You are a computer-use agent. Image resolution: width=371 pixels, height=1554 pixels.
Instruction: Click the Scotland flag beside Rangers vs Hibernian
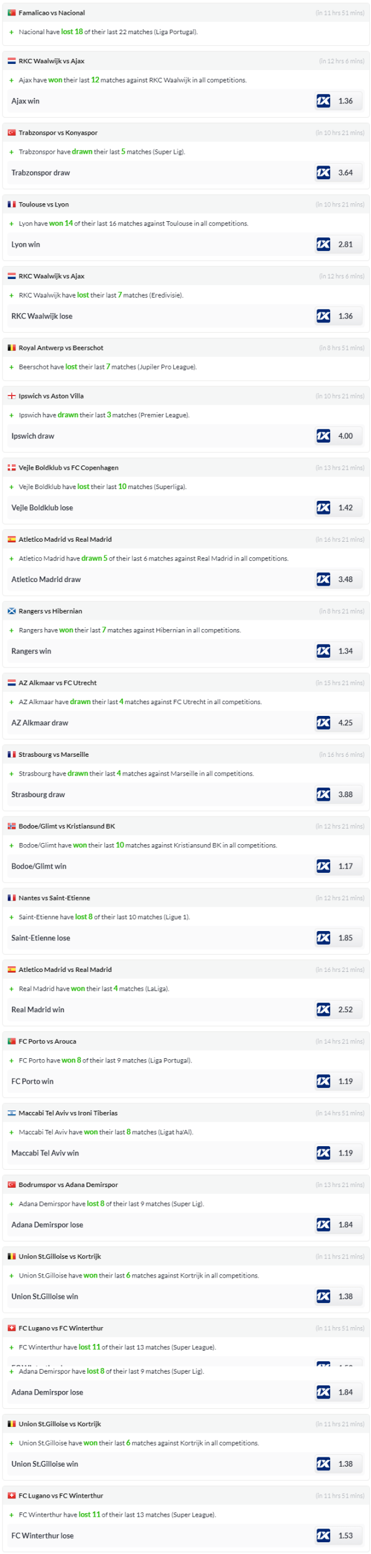coord(12,611)
